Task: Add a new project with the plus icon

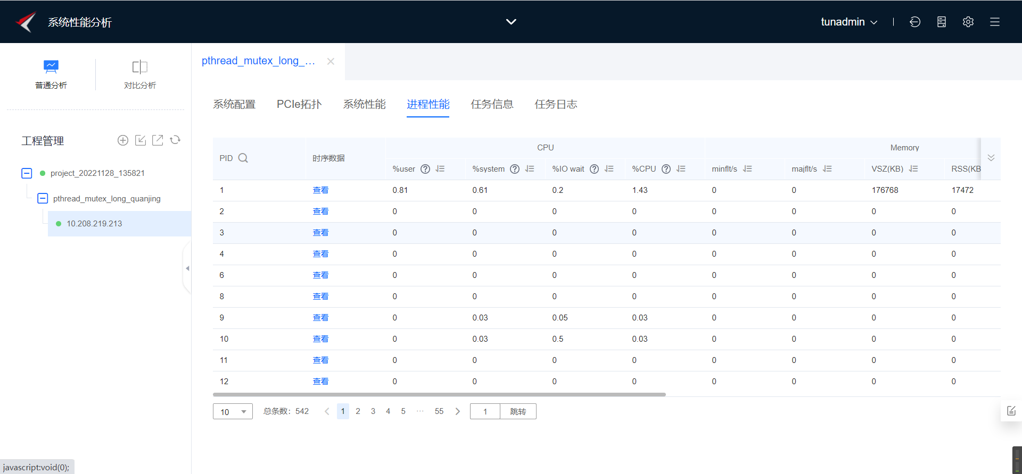Action: 123,140
